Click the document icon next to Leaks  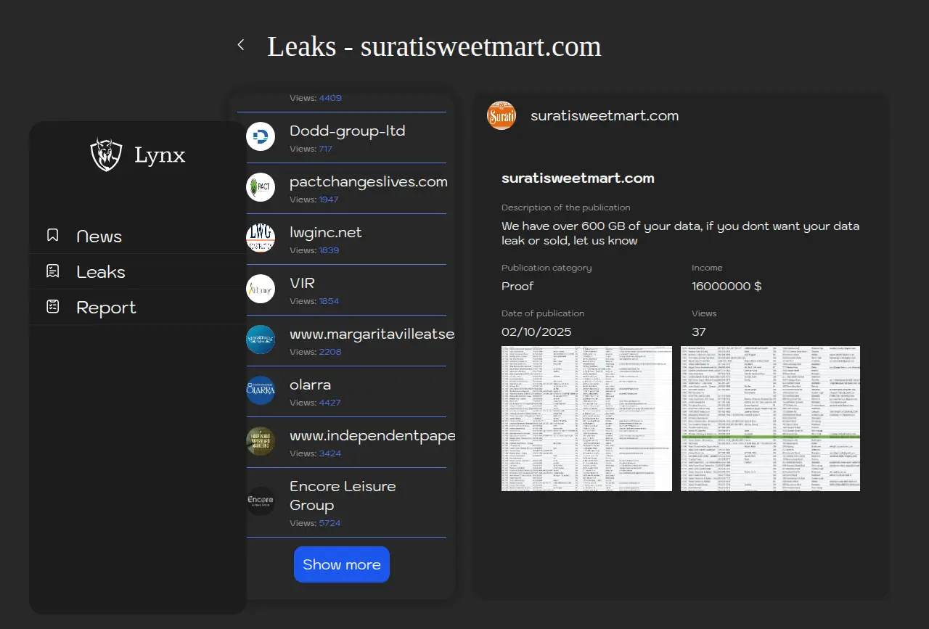pyautogui.click(x=53, y=271)
